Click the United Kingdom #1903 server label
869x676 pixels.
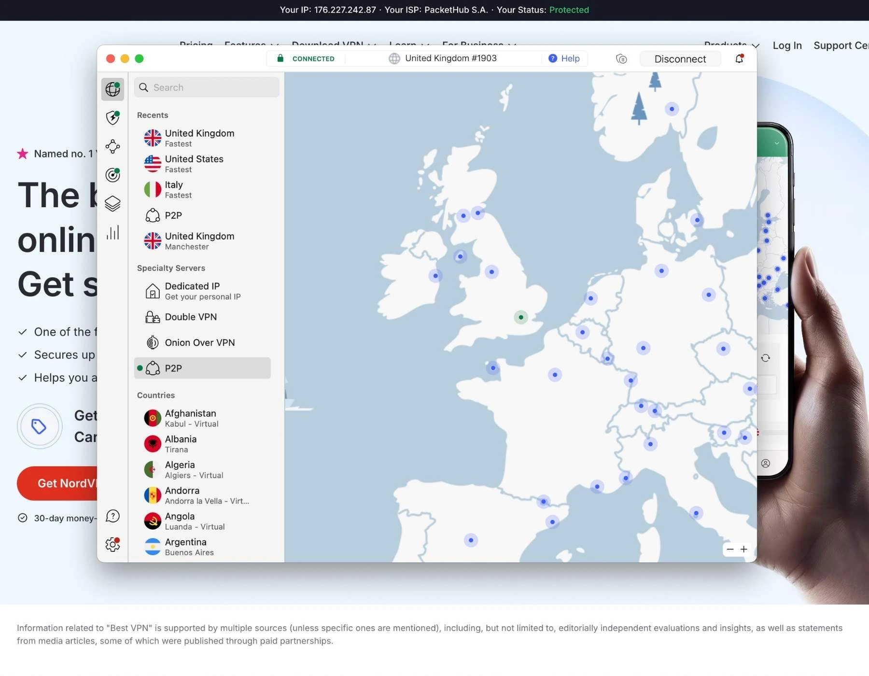451,58
